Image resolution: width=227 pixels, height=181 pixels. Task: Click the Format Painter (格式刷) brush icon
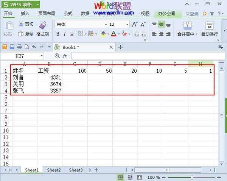pyautogui.click(x=42, y=25)
